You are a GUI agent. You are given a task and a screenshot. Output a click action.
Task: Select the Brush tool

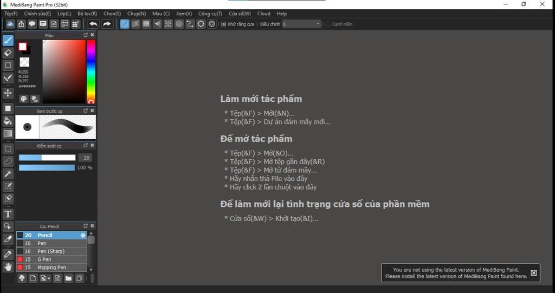[8, 40]
